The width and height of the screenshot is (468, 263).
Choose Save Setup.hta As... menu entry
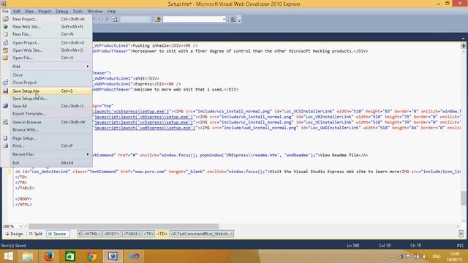pos(47,99)
